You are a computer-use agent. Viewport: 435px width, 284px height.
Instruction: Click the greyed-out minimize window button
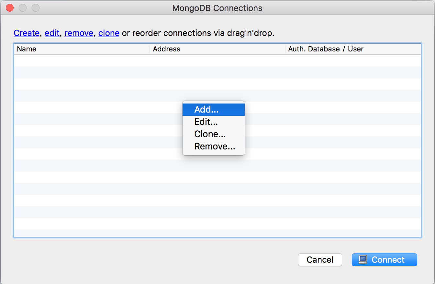pos(23,8)
